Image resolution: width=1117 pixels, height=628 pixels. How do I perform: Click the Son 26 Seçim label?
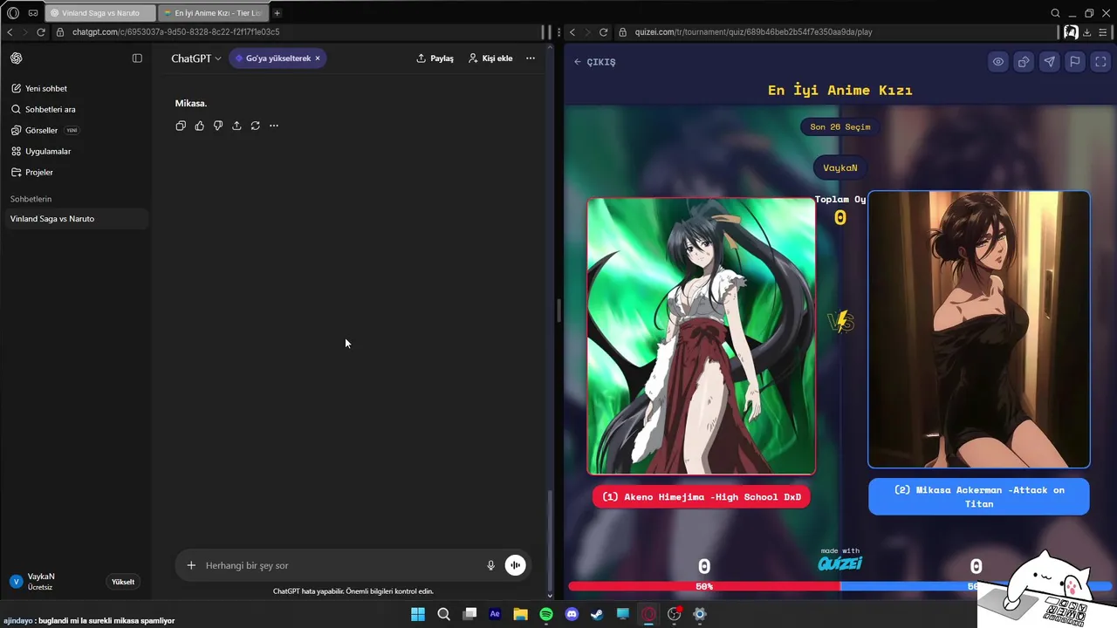(x=840, y=126)
